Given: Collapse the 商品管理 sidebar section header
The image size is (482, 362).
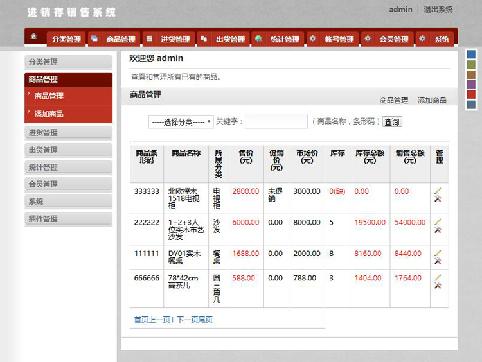Looking at the screenshot, I should pos(68,80).
